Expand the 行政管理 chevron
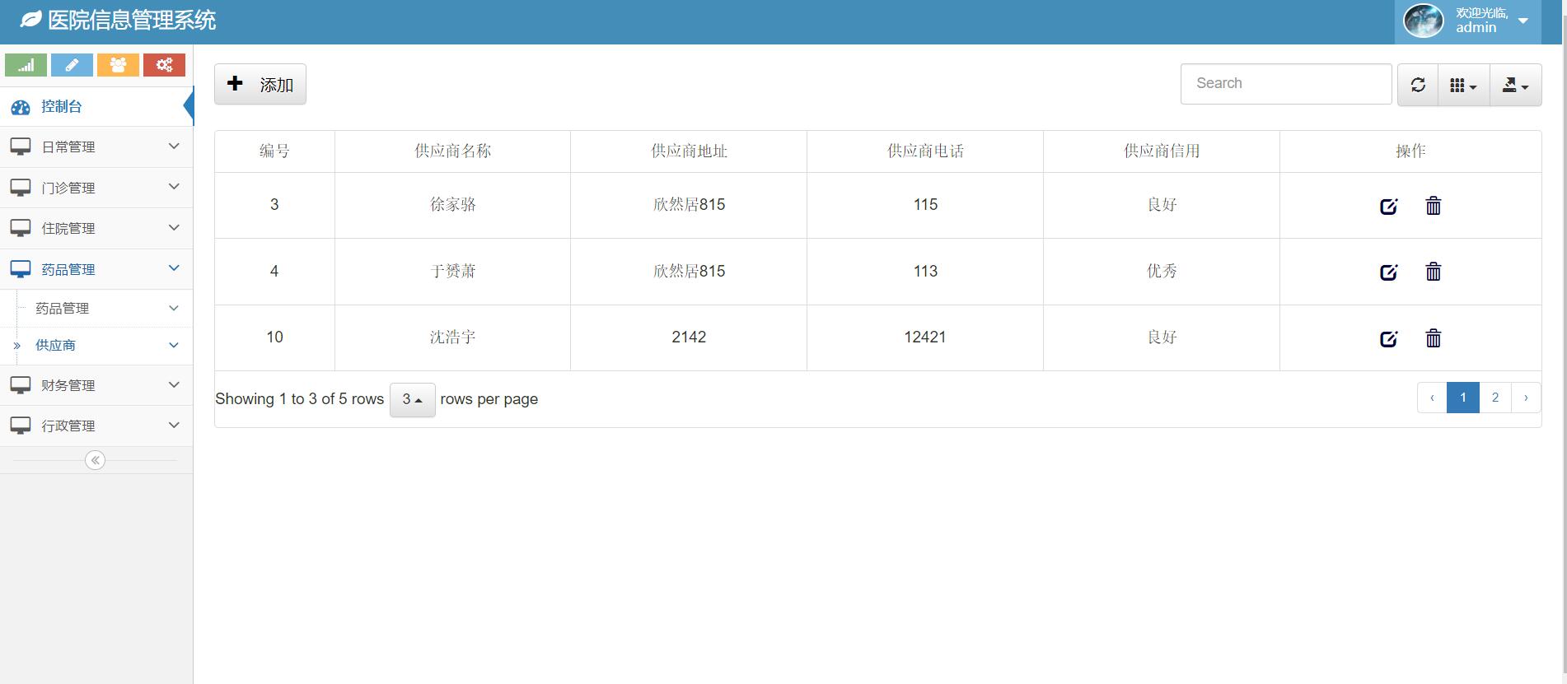Screen dimensions: 1567x684 (x=174, y=425)
